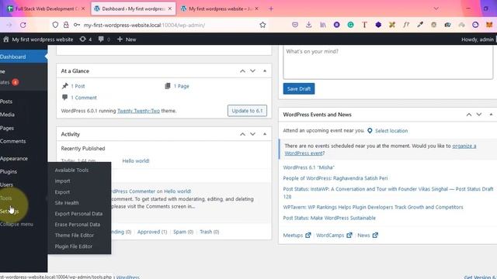Click the Update to 6.1 button
The image size is (497, 279).
[247, 111]
